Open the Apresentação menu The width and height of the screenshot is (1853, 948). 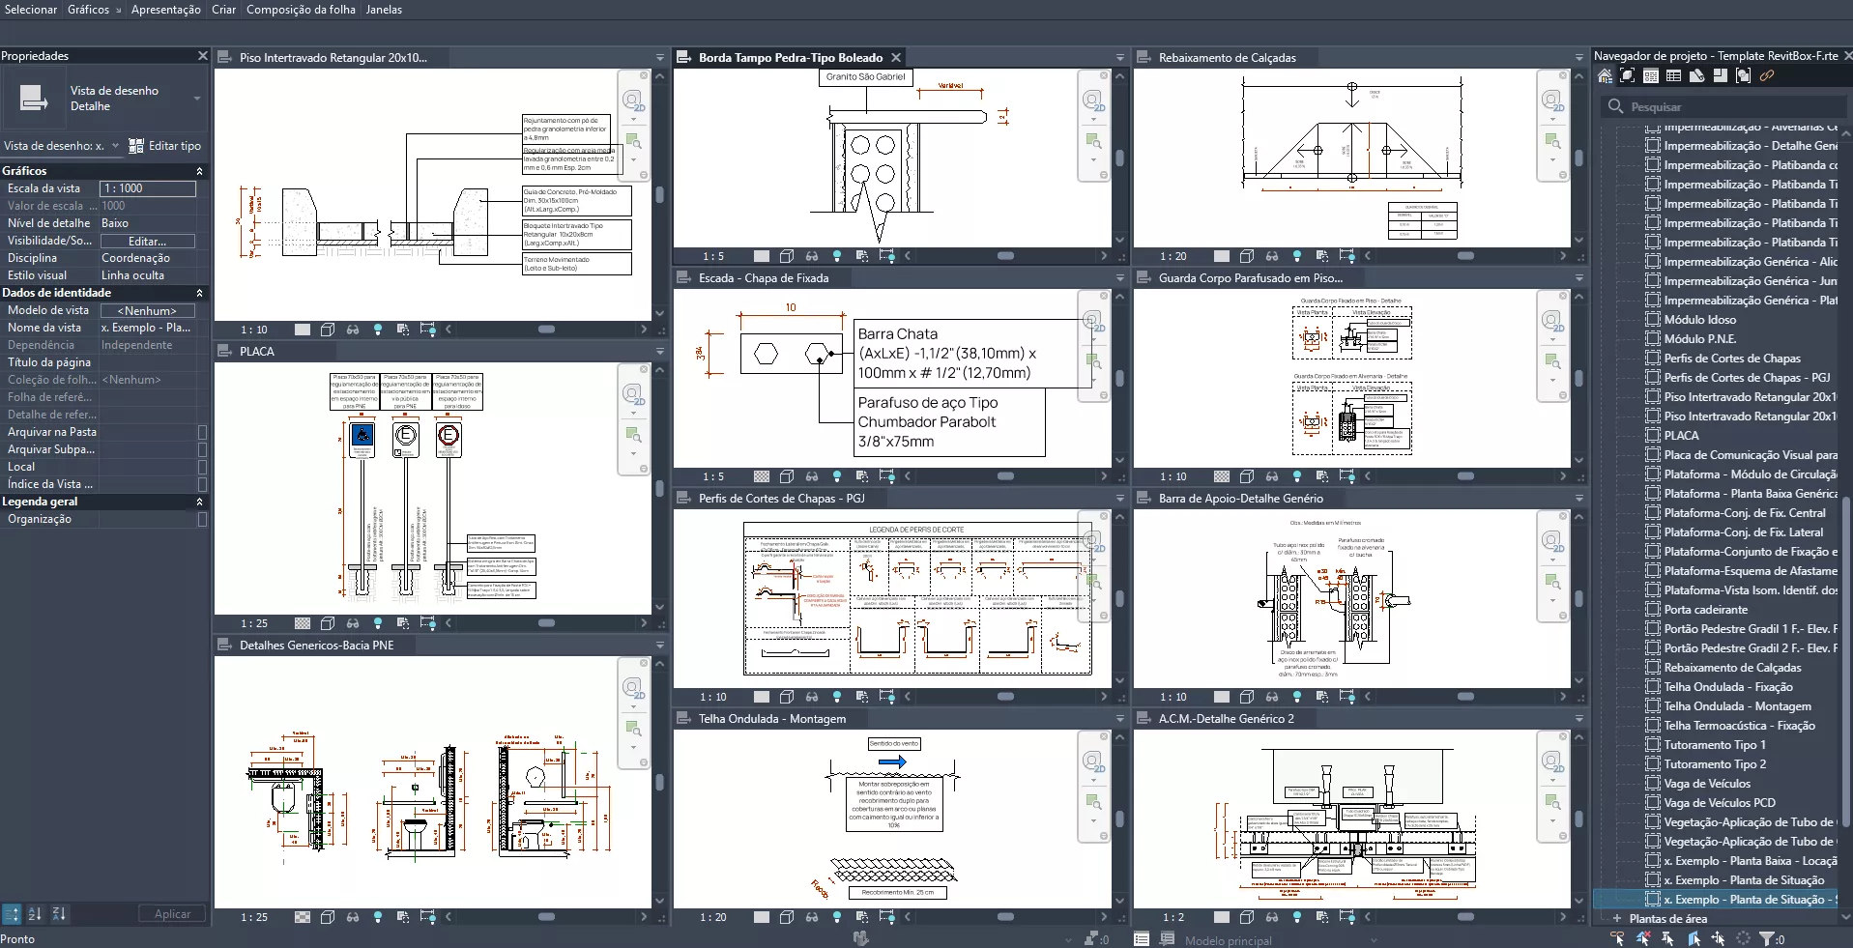pos(165,10)
